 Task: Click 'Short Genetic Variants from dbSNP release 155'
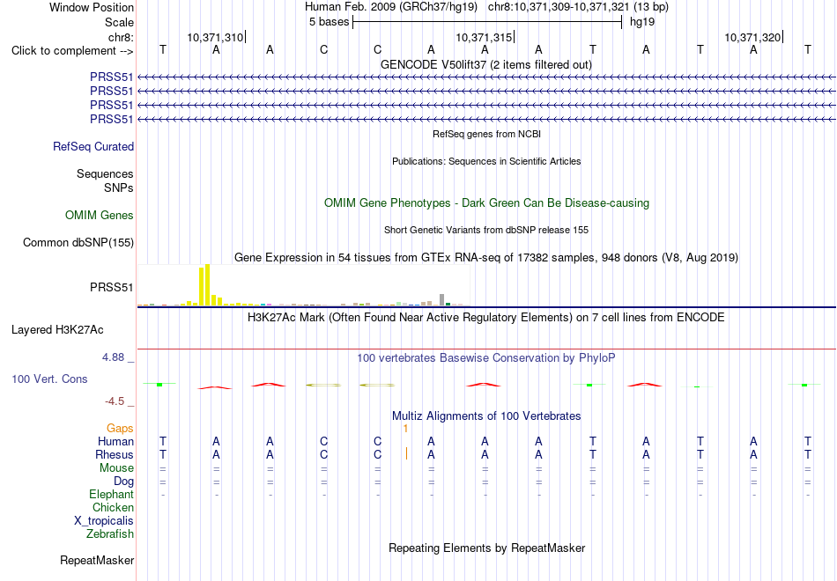click(486, 230)
